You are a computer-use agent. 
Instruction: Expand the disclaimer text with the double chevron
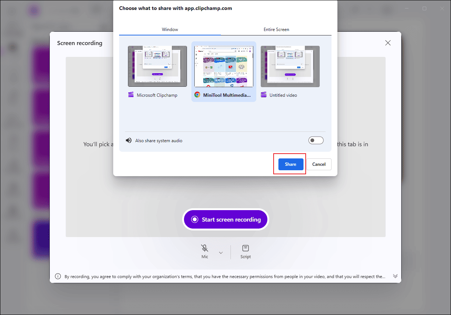(x=395, y=276)
